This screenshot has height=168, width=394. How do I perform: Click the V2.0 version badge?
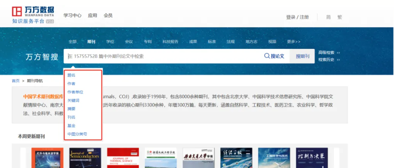(x=50, y=22)
